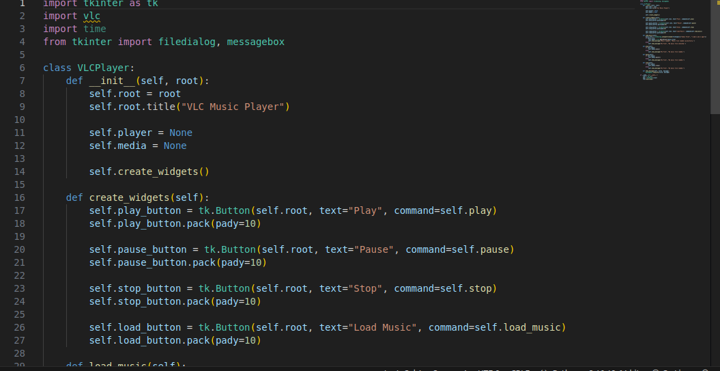Click 'create_widgets' in the def on line 16
Viewport: 720px width, 371px height.
coord(130,197)
